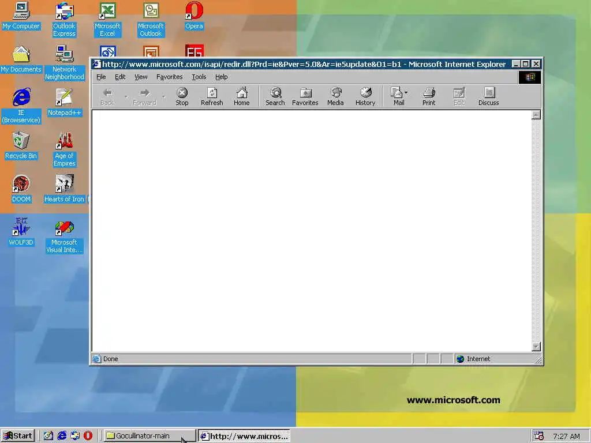Open the View menu
Image resolution: width=591 pixels, height=443 pixels.
coord(141,77)
